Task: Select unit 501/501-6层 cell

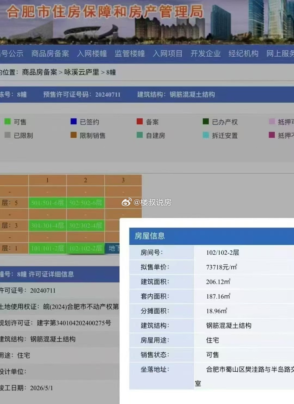Action: (47, 203)
